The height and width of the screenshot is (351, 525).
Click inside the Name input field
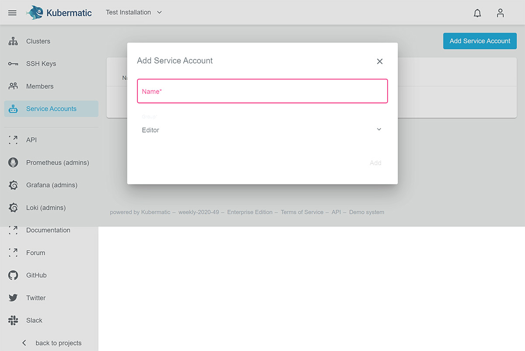point(262,91)
